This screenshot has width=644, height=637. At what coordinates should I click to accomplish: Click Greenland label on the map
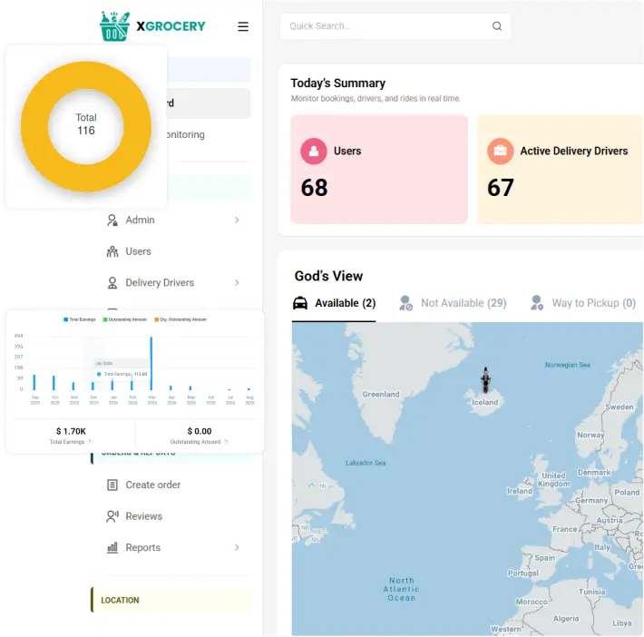pyautogui.click(x=381, y=394)
